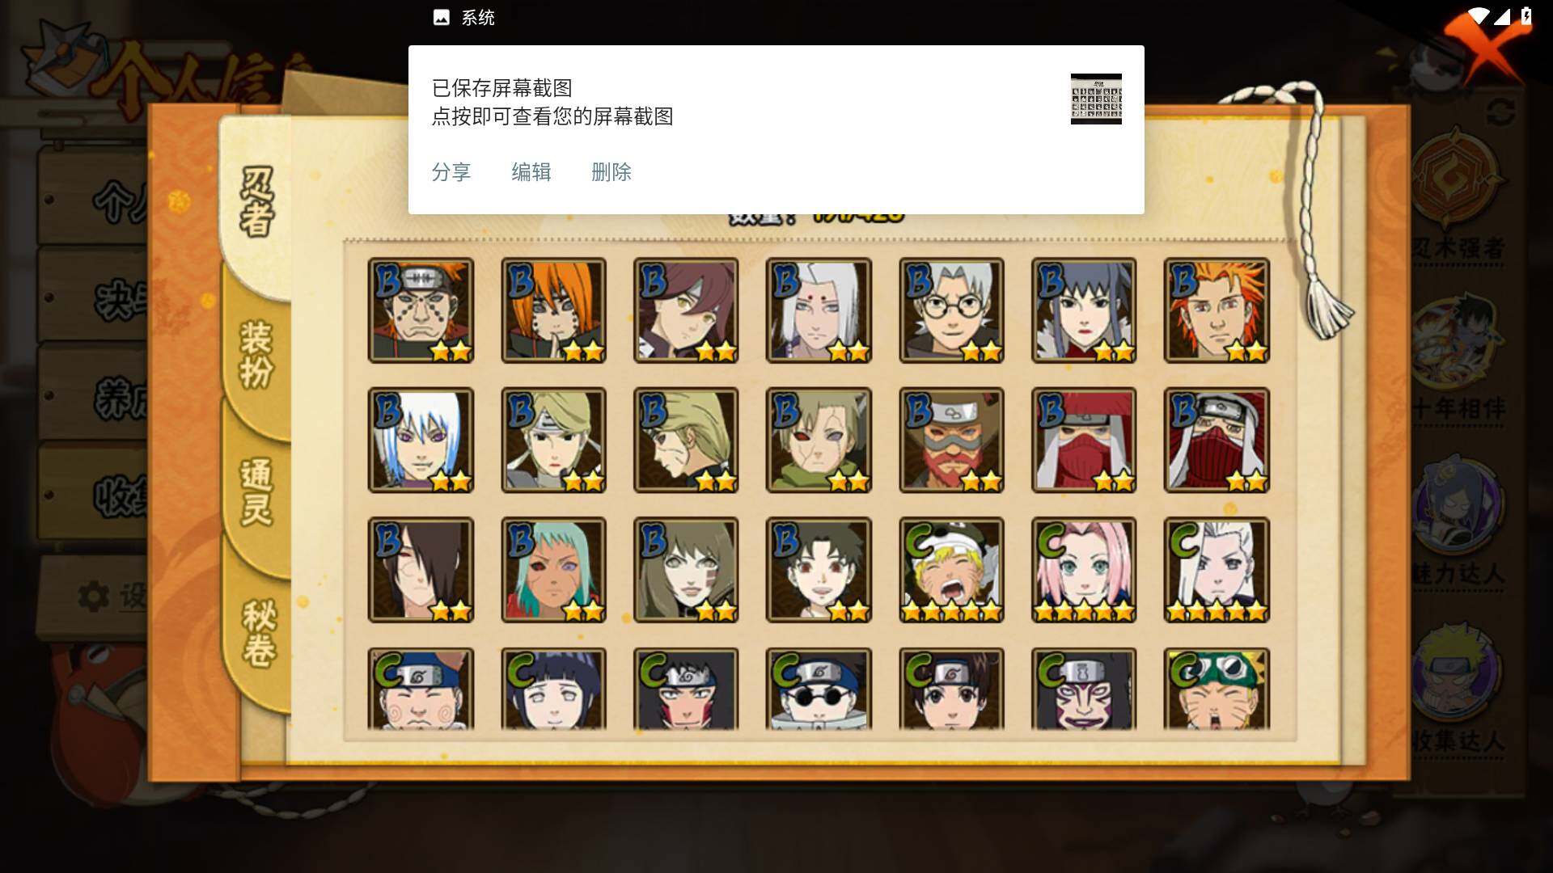The height and width of the screenshot is (873, 1553).
Task: Open the 忍者 side tab
Action: pyautogui.click(x=257, y=202)
